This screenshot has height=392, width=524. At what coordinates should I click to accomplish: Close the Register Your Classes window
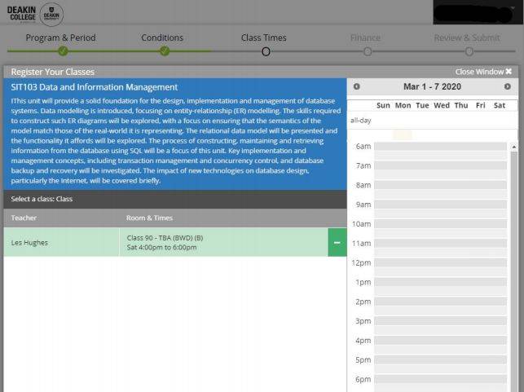click(483, 72)
